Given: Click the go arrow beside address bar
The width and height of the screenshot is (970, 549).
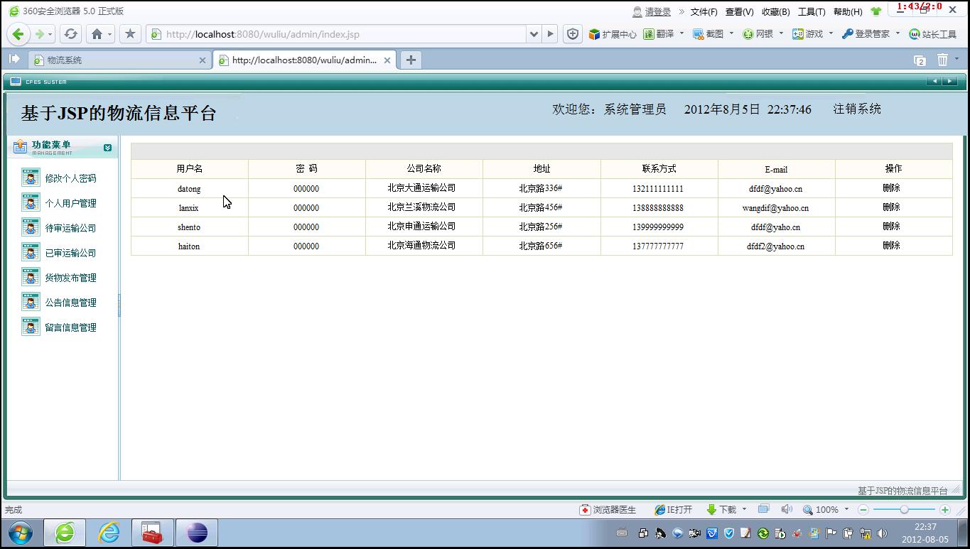Looking at the screenshot, I should [550, 34].
